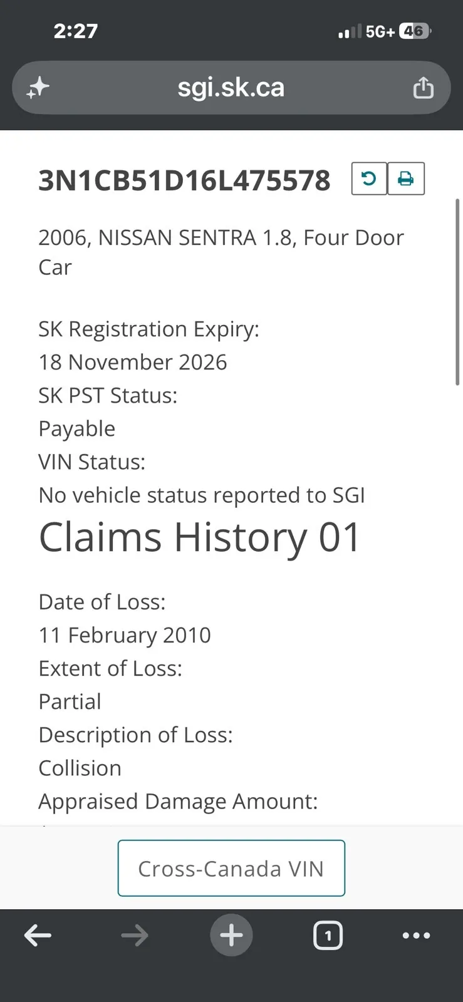Select the VIN number 3N1CB51D16L475578 heading

[x=184, y=180]
